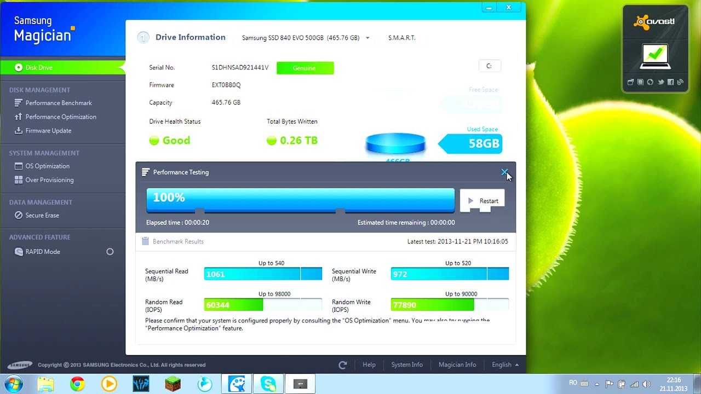Viewport: 701px width, 394px height.
Task: Select RAPID Mode in sidebar
Action: coord(43,252)
